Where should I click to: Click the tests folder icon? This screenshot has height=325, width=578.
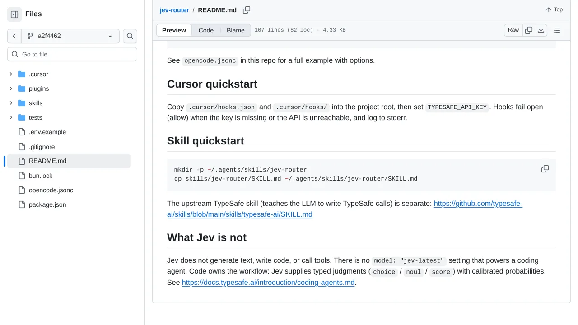(x=22, y=117)
